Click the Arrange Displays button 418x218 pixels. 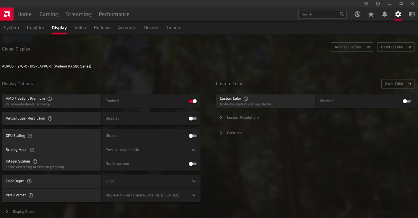(x=352, y=47)
